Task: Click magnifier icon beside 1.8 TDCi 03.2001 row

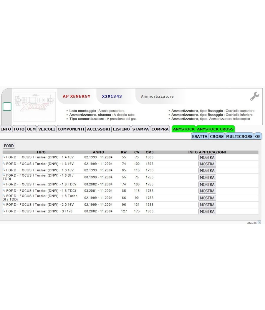Action: point(4,190)
